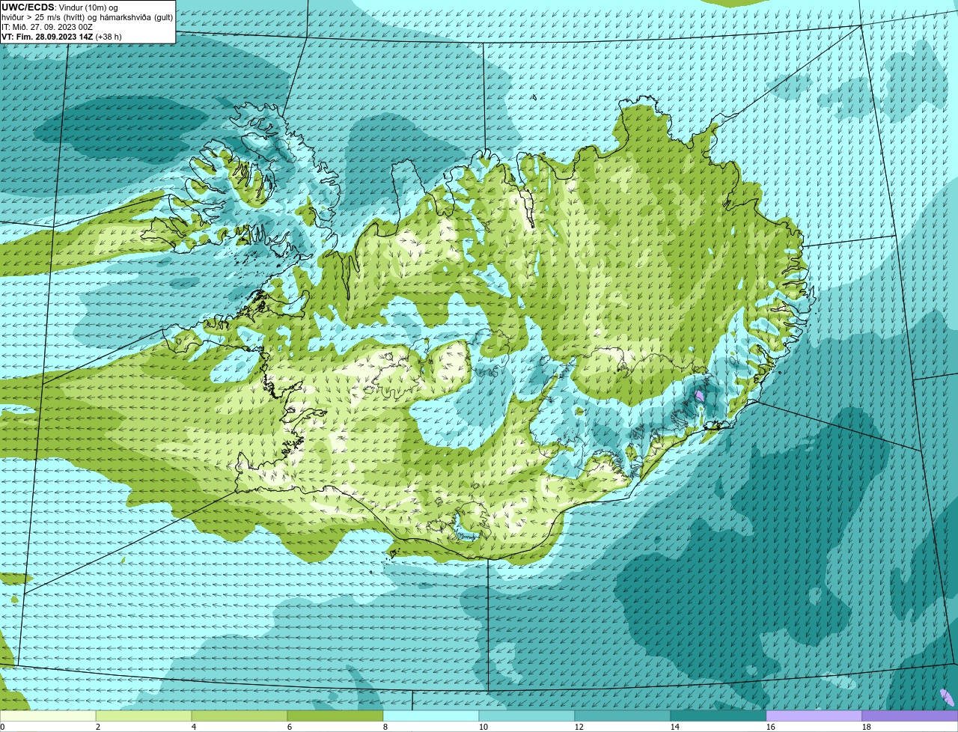
Task: Click the 8–10 m/s pale cyan legend swatch
Action: [x=431, y=716]
